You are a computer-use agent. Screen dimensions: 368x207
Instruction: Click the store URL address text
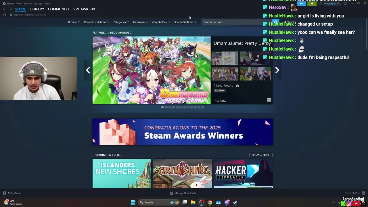(30, 15)
